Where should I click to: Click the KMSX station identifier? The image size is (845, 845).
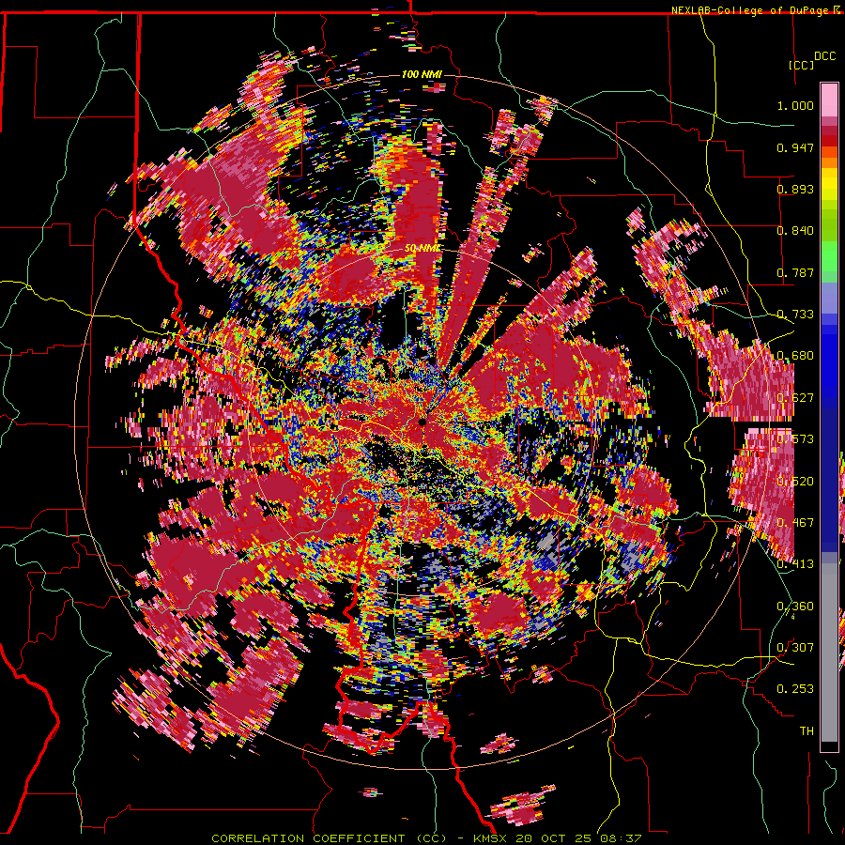click(x=491, y=838)
